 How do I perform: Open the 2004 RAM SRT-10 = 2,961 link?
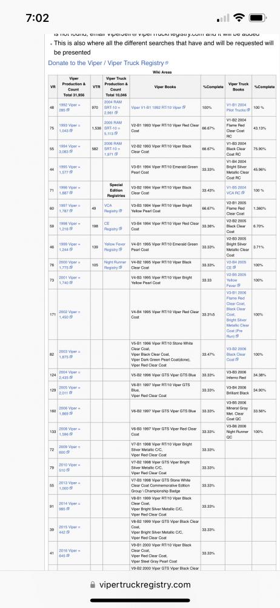click(114, 107)
